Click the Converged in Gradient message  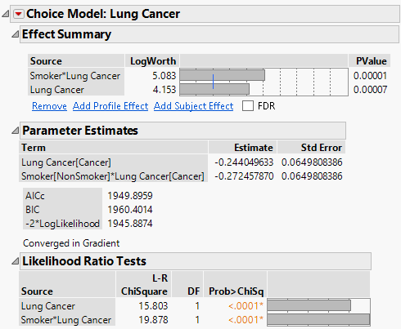[x=71, y=243]
